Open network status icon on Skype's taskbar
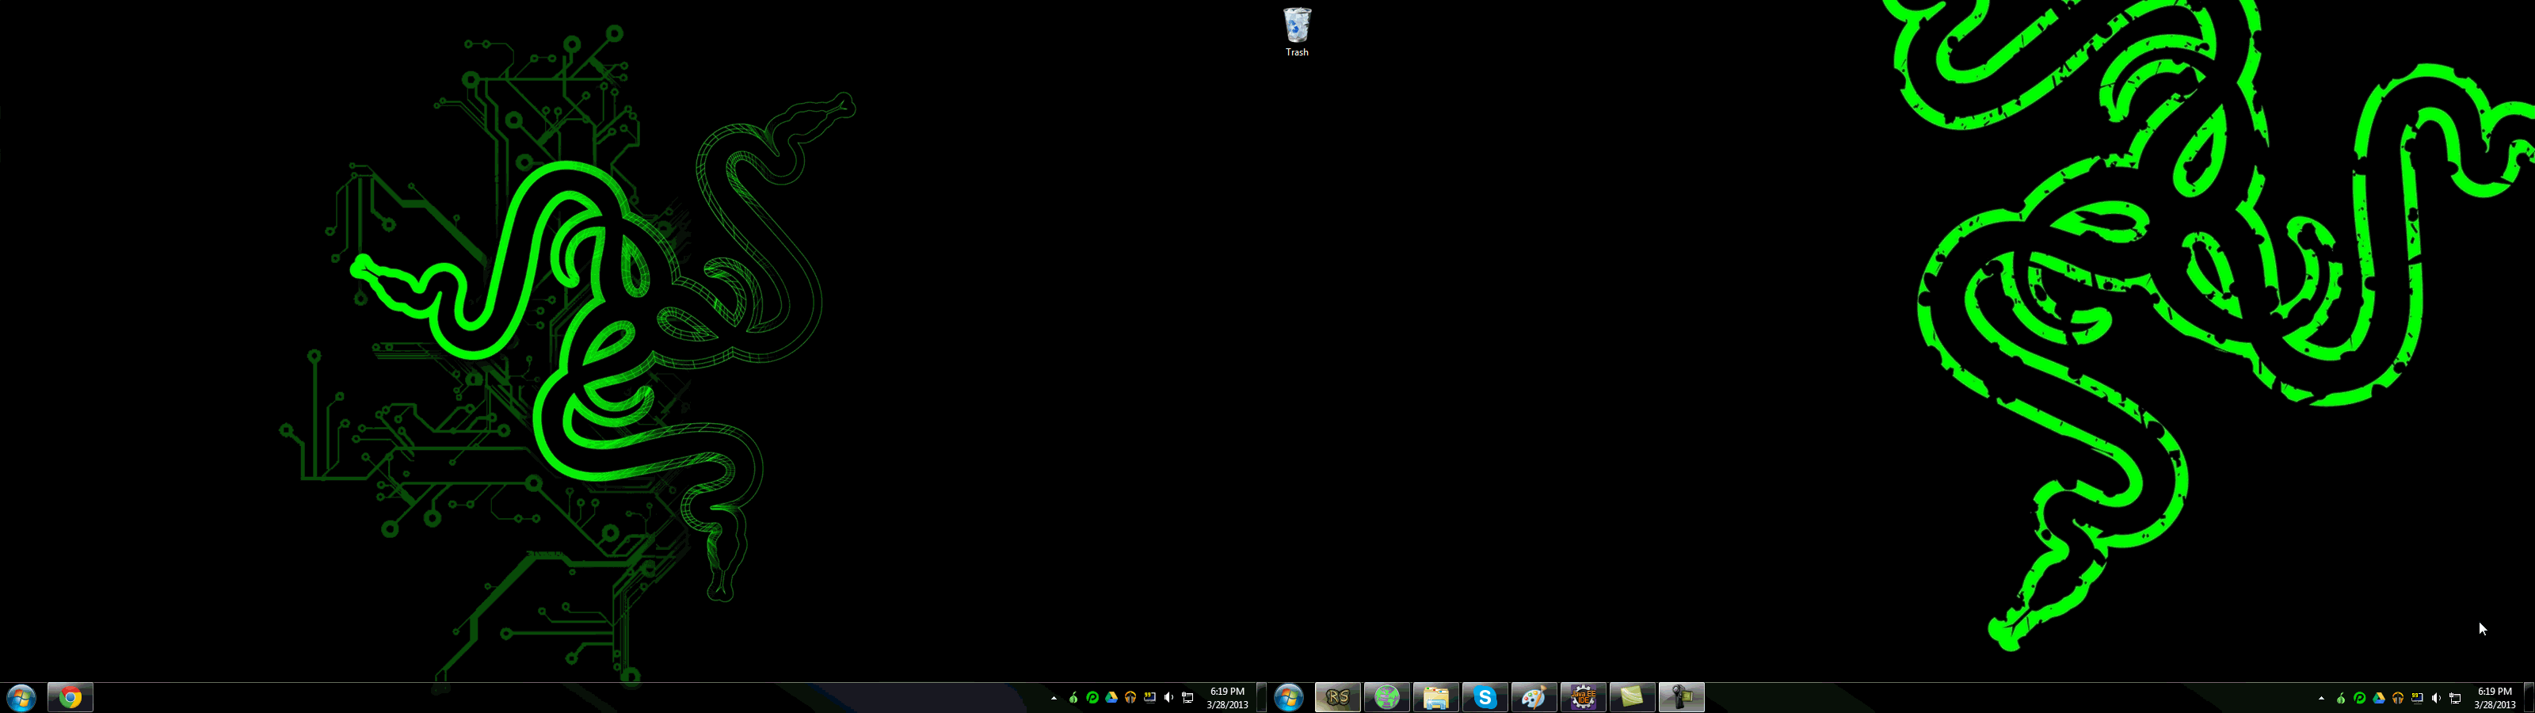 pyautogui.click(x=2455, y=698)
